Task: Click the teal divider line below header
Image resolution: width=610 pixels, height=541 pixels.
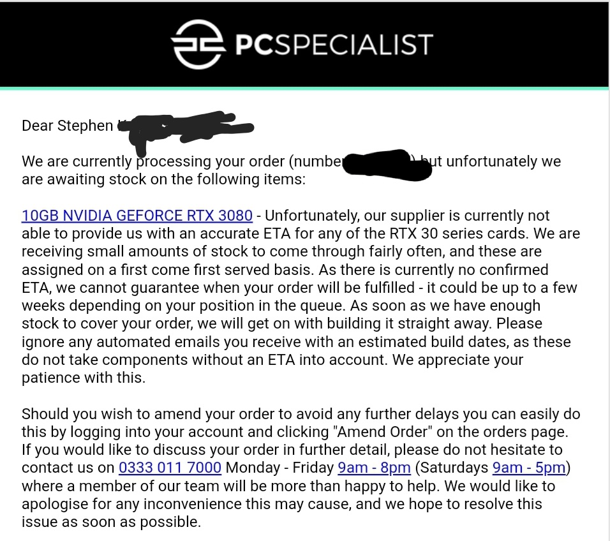Action: tap(304, 89)
